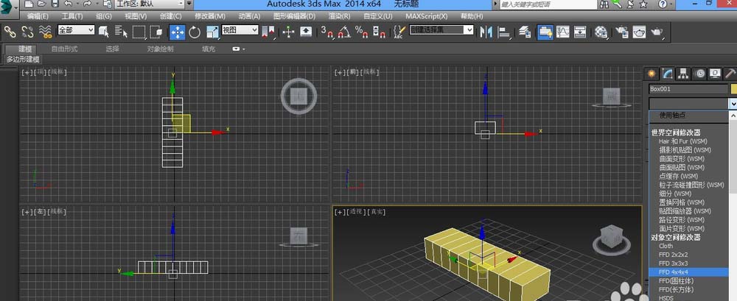The image size is (737, 301).
Task: Toggle the Percent Snap icon
Action: coord(361,32)
